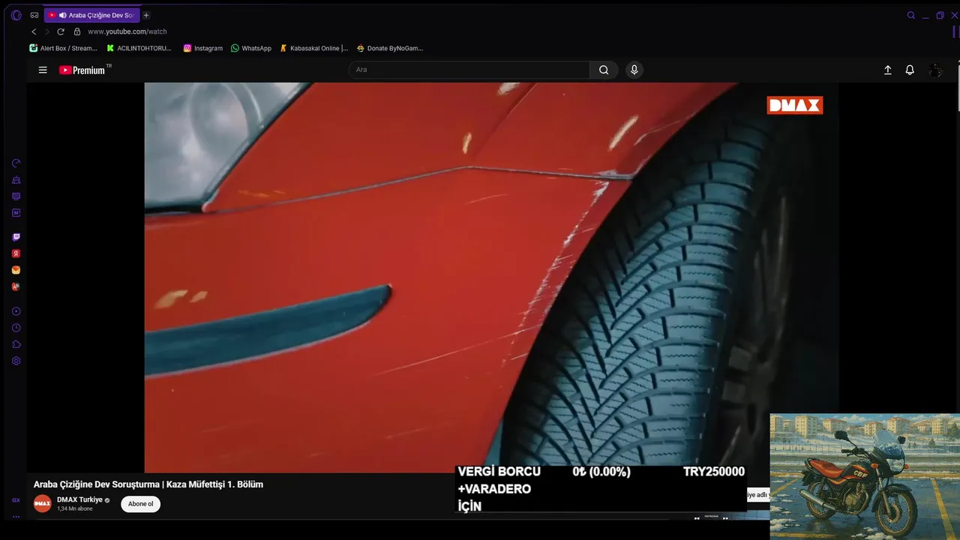The width and height of the screenshot is (960, 540).
Task: Open YouTube notifications bell
Action: click(910, 70)
